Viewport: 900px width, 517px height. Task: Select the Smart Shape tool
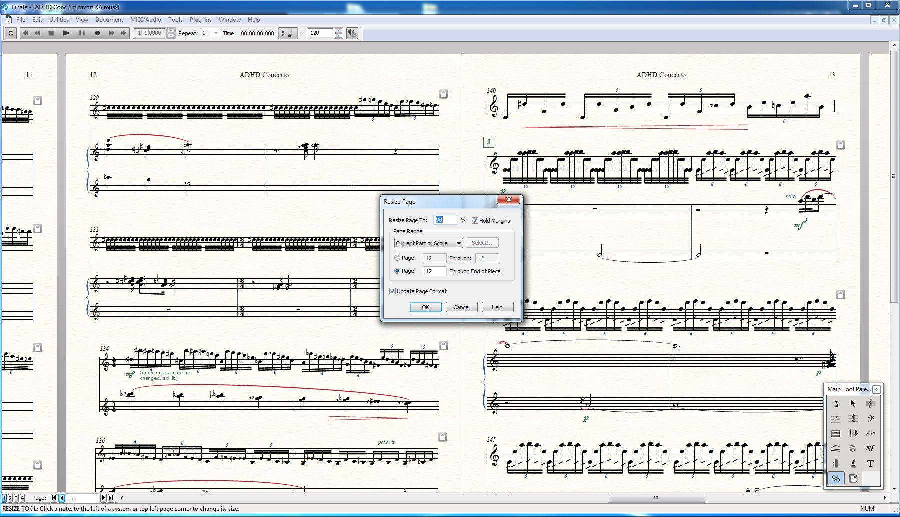click(836, 448)
